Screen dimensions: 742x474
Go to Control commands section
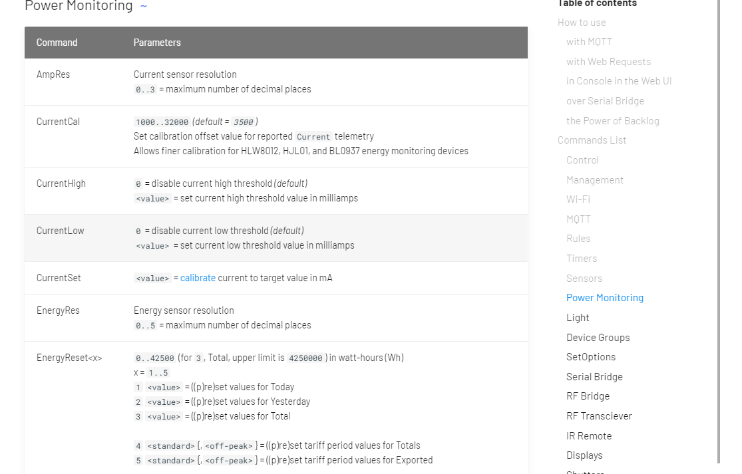(x=582, y=160)
